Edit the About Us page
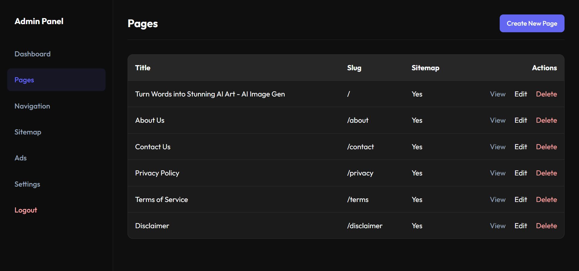This screenshot has width=579, height=271. pyautogui.click(x=520, y=120)
